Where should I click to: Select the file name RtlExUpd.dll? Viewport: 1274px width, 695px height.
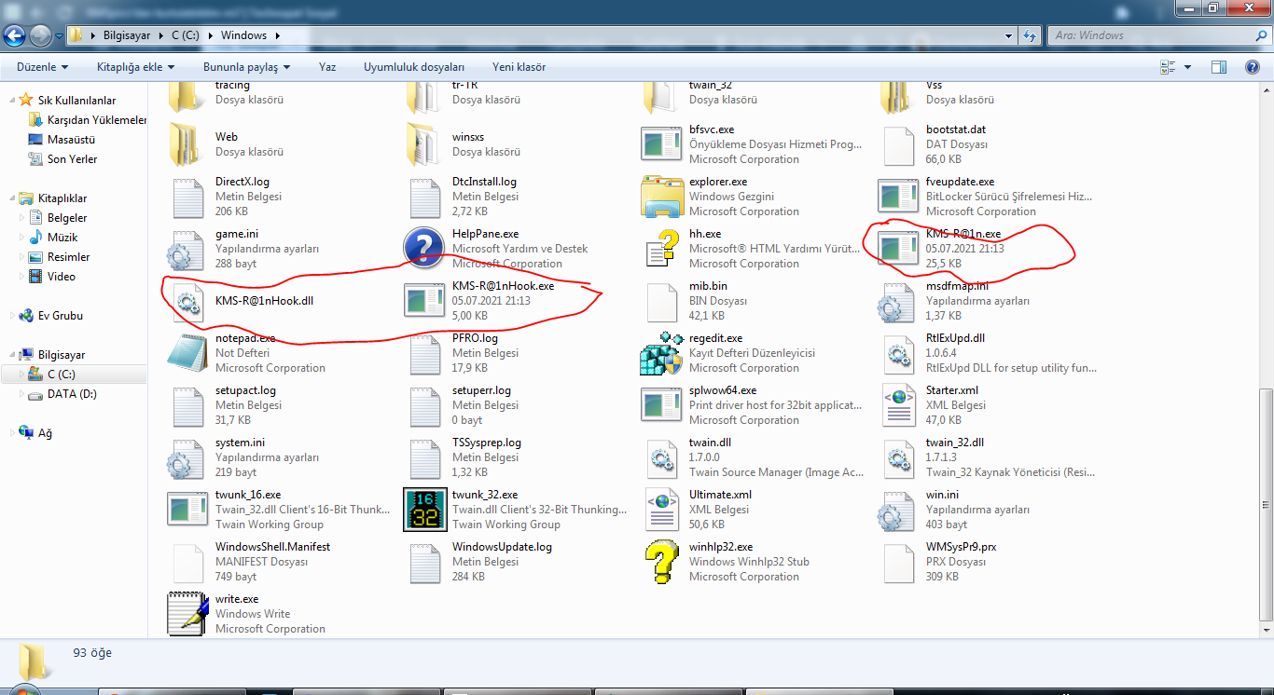pyautogui.click(x=955, y=338)
